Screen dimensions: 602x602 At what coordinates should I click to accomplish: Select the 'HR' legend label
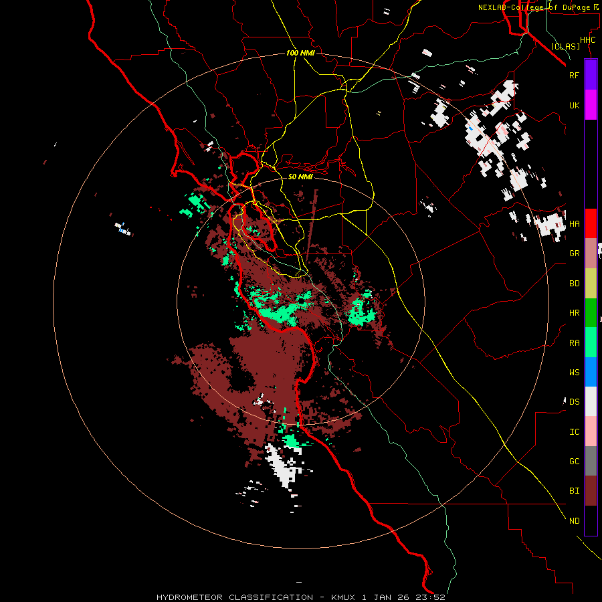574,313
